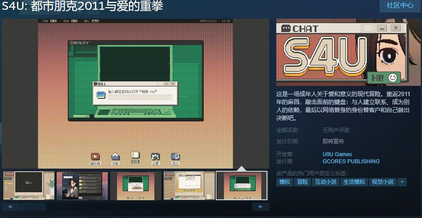Screen dimensions: 422x218
Task: Select the 冒险 tag
Action: tap(303, 182)
